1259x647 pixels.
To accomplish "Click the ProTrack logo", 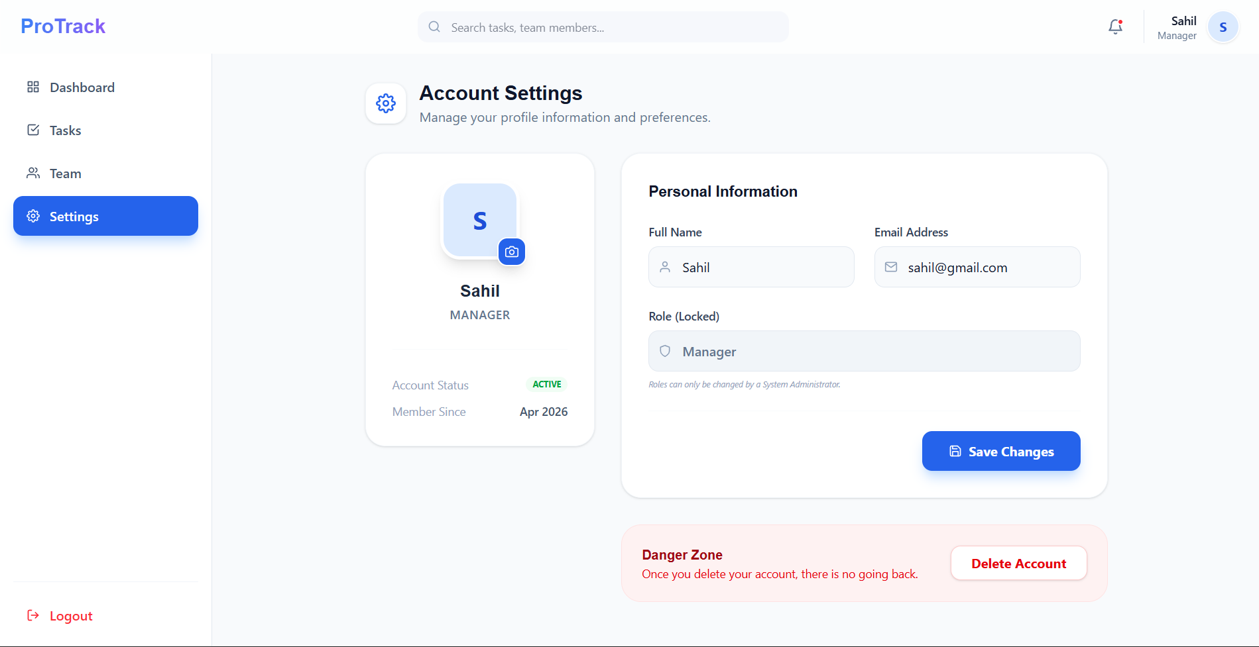I will [x=63, y=26].
